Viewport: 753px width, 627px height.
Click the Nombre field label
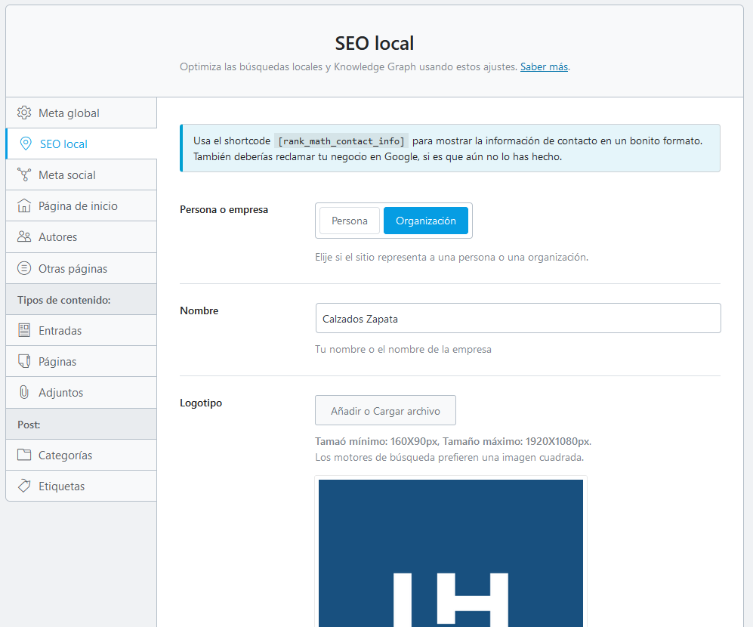point(199,310)
